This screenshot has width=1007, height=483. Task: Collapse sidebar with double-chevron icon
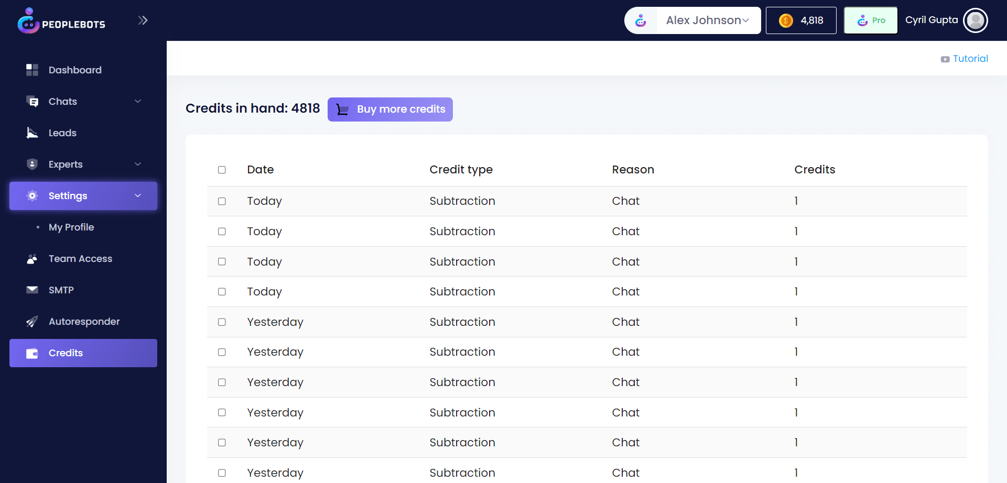(x=143, y=20)
